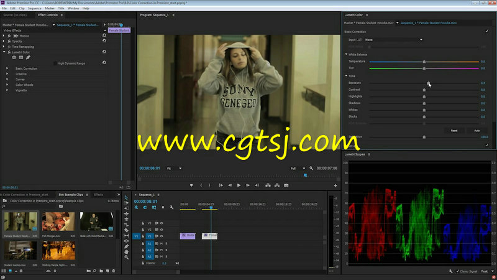Toggle the Basic Correction section checkbox

[487, 31]
